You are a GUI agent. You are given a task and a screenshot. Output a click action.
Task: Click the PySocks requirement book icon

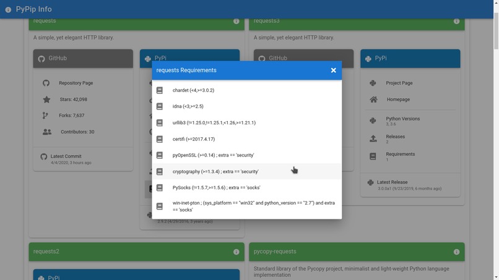point(160,187)
